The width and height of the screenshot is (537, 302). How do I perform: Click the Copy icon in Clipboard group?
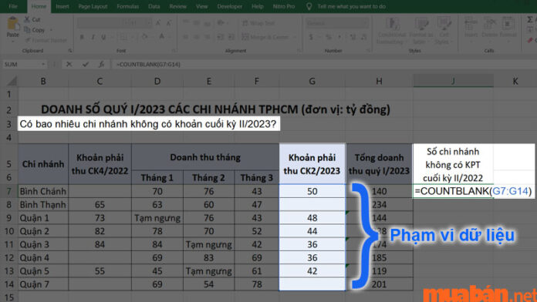click(27, 30)
